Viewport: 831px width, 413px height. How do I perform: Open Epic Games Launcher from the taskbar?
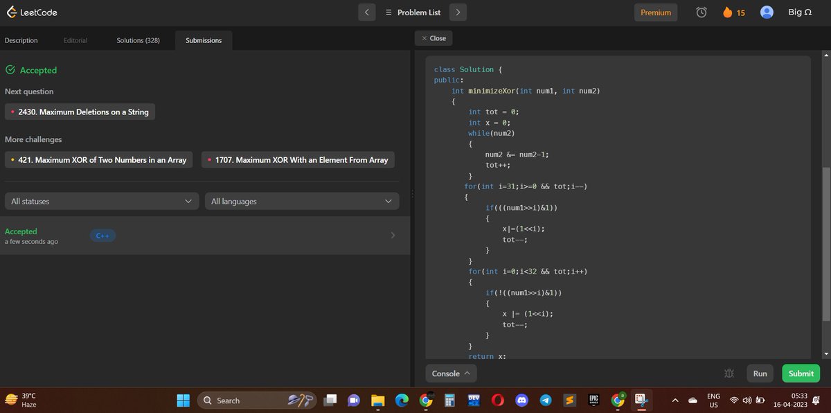coord(593,400)
